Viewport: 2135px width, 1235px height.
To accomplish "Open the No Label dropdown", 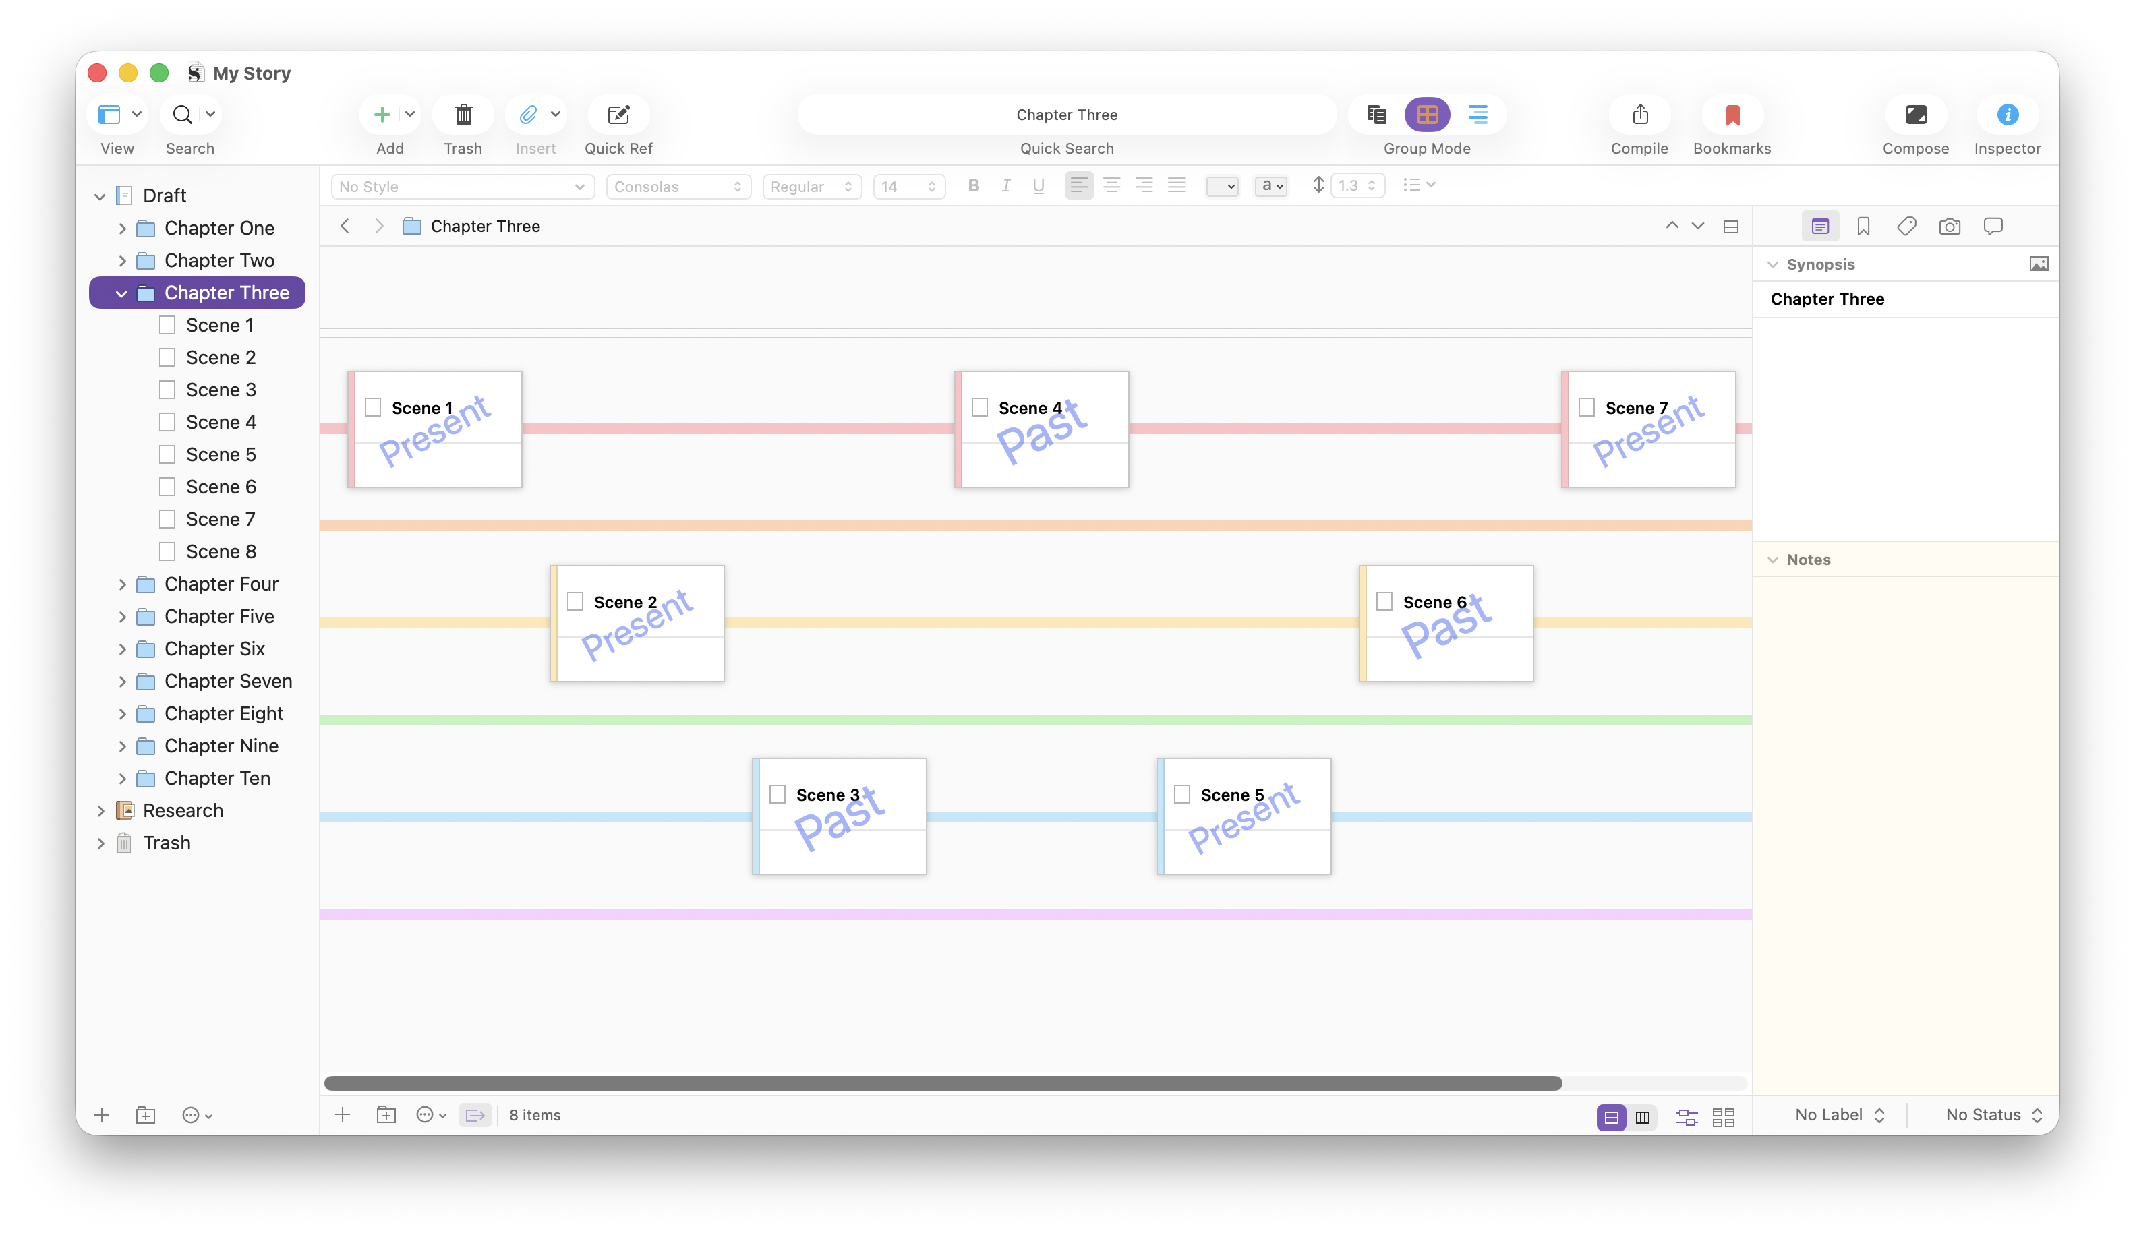I will (x=1838, y=1115).
